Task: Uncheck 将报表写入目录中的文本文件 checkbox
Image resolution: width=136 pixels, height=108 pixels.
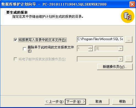Action: coord(15,40)
